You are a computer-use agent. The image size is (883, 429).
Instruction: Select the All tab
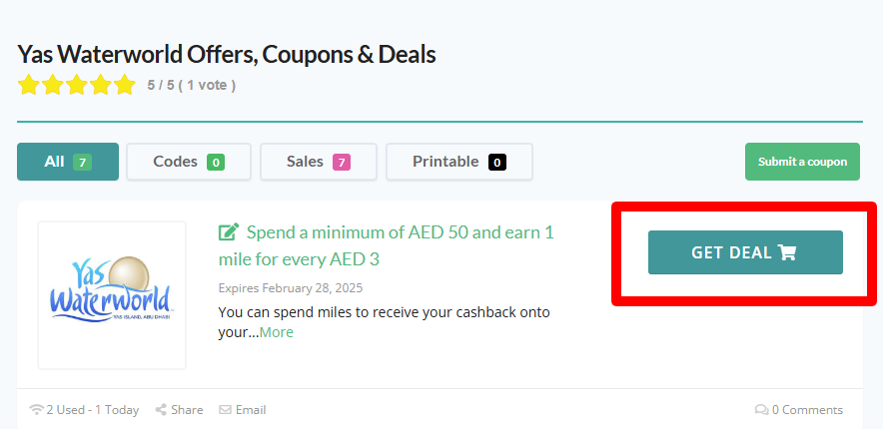point(68,162)
